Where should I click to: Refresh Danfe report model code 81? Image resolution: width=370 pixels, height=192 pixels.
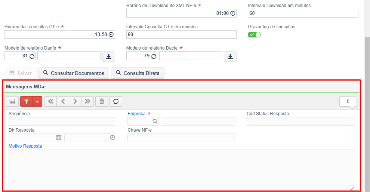click(32, 56)
